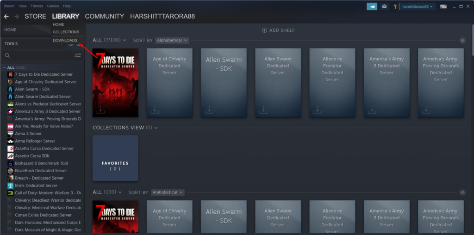Collapse the ALL (7/100) shelf with double chevron

462,40
